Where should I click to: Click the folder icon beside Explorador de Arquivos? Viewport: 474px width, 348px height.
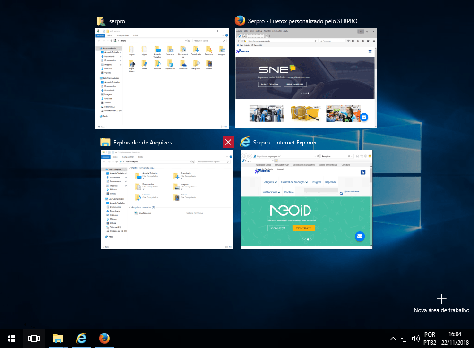(x=105, y=142)
